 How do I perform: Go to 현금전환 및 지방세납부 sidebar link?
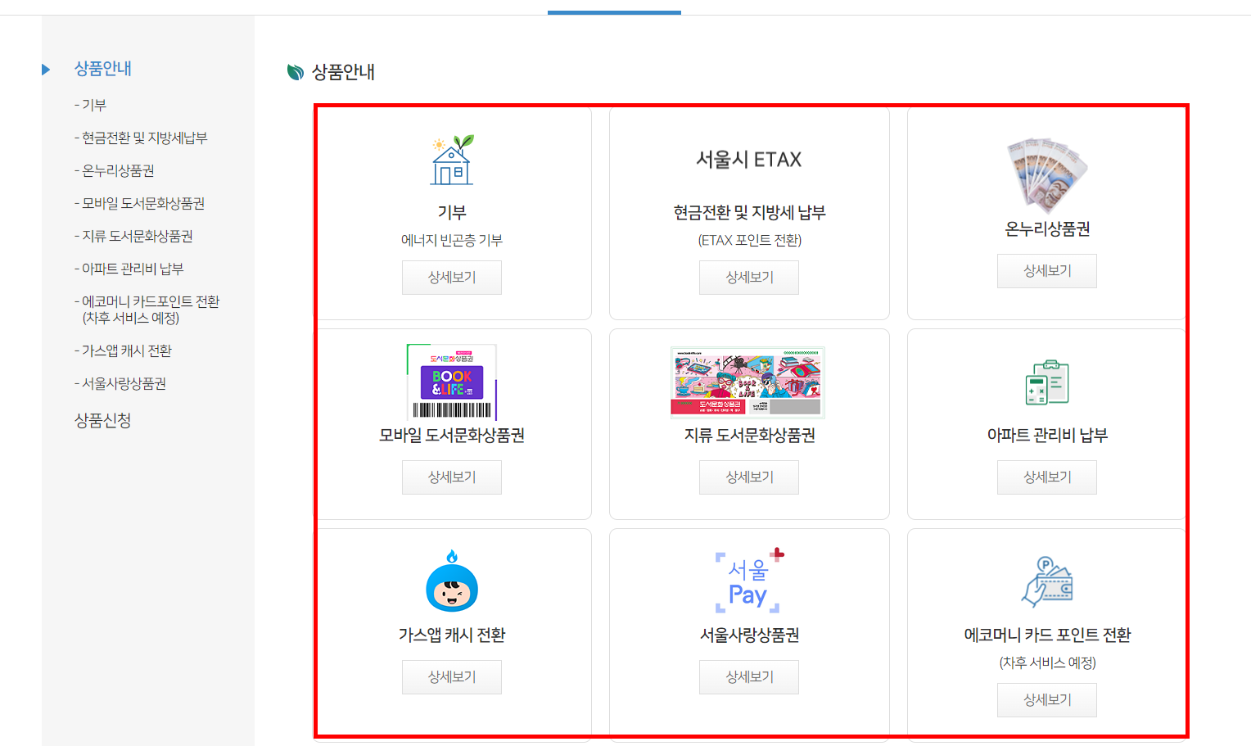point(141,138)
